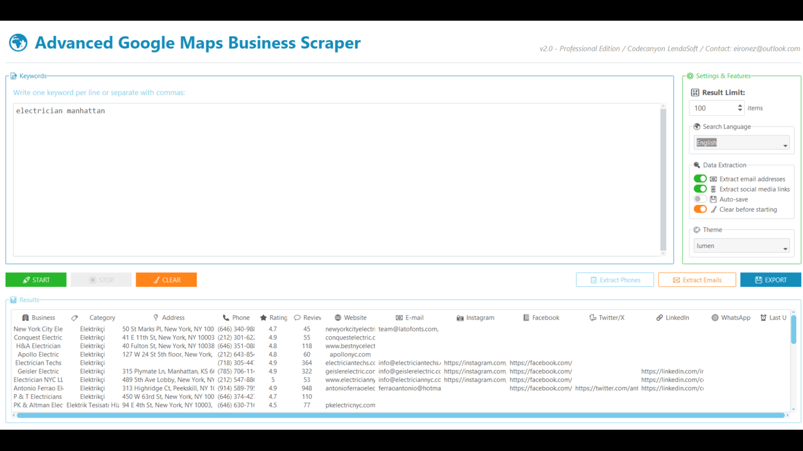Click the 948 reviews count cell
Screen dimensions: 803x451
[x=307, y=388]
